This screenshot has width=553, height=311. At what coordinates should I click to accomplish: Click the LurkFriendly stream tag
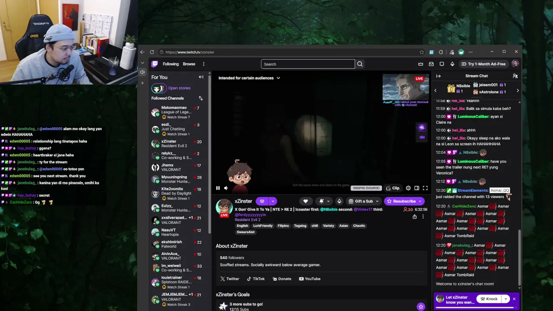coord(263,225)
